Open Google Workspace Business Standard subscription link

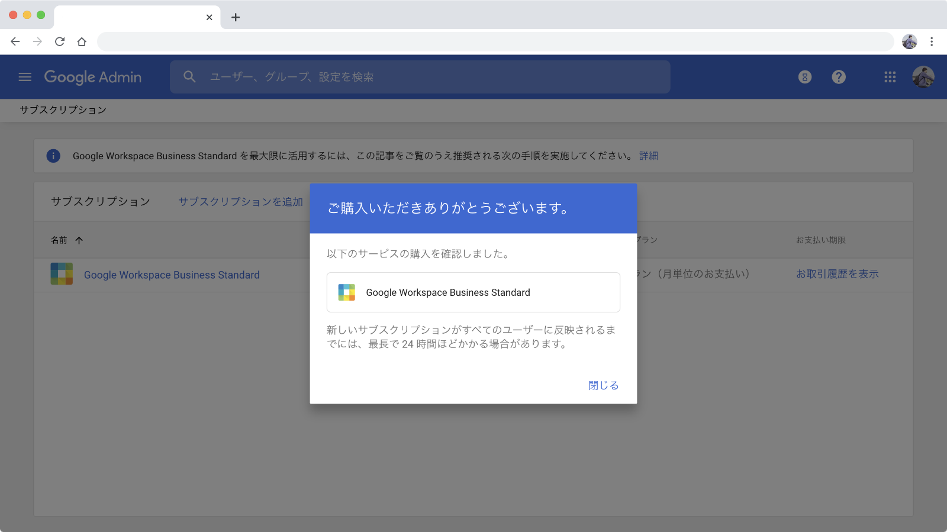[x=172, y=275]
